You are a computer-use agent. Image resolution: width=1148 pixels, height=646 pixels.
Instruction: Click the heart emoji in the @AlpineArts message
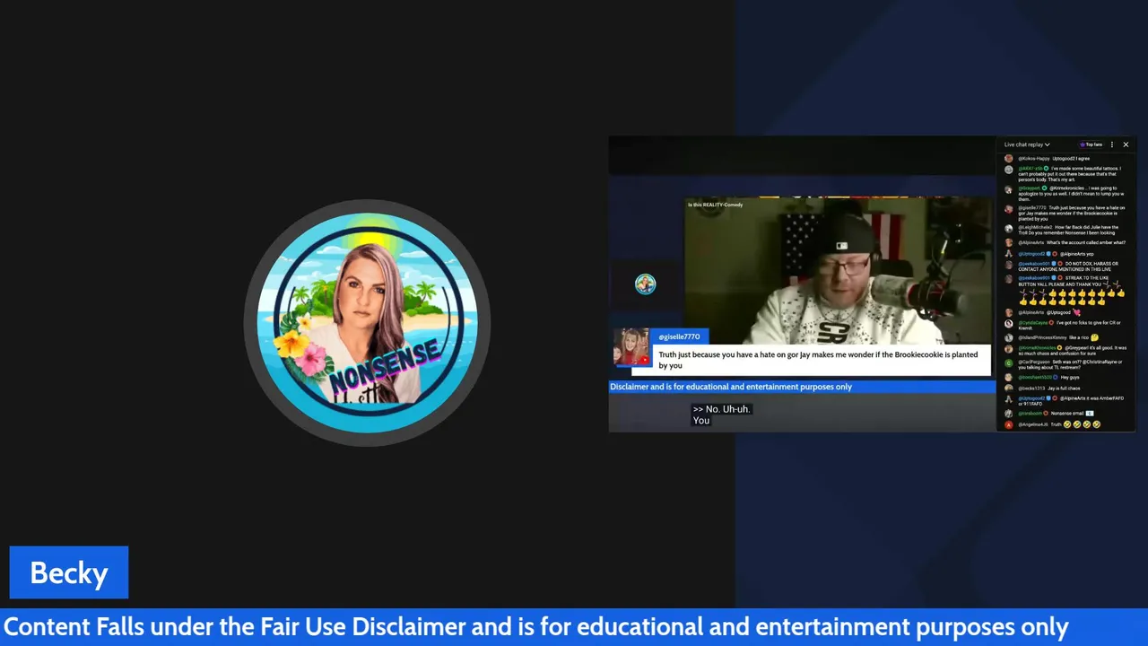(x=1076, y=312)
